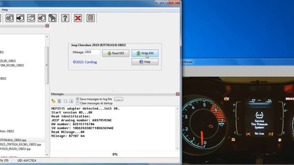Select the Motiv OBD2 list item

(x=7, y=132)
